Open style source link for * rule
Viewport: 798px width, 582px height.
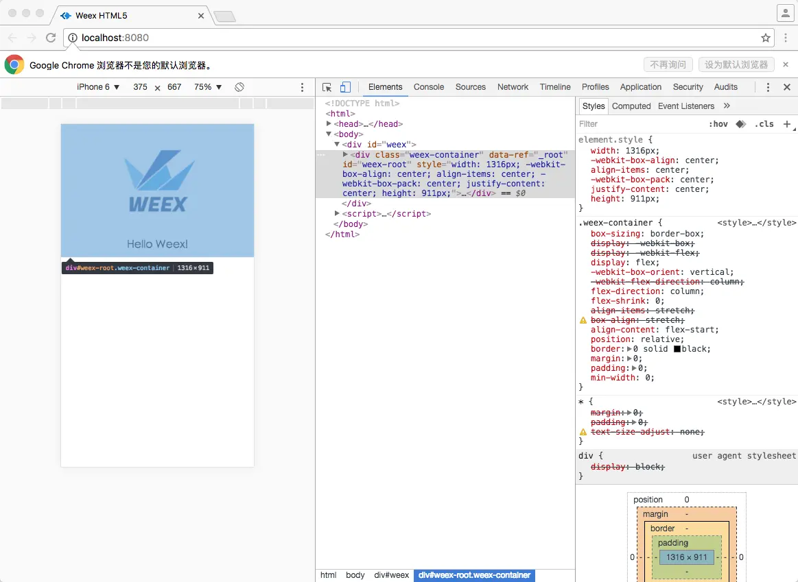[756, 402]
